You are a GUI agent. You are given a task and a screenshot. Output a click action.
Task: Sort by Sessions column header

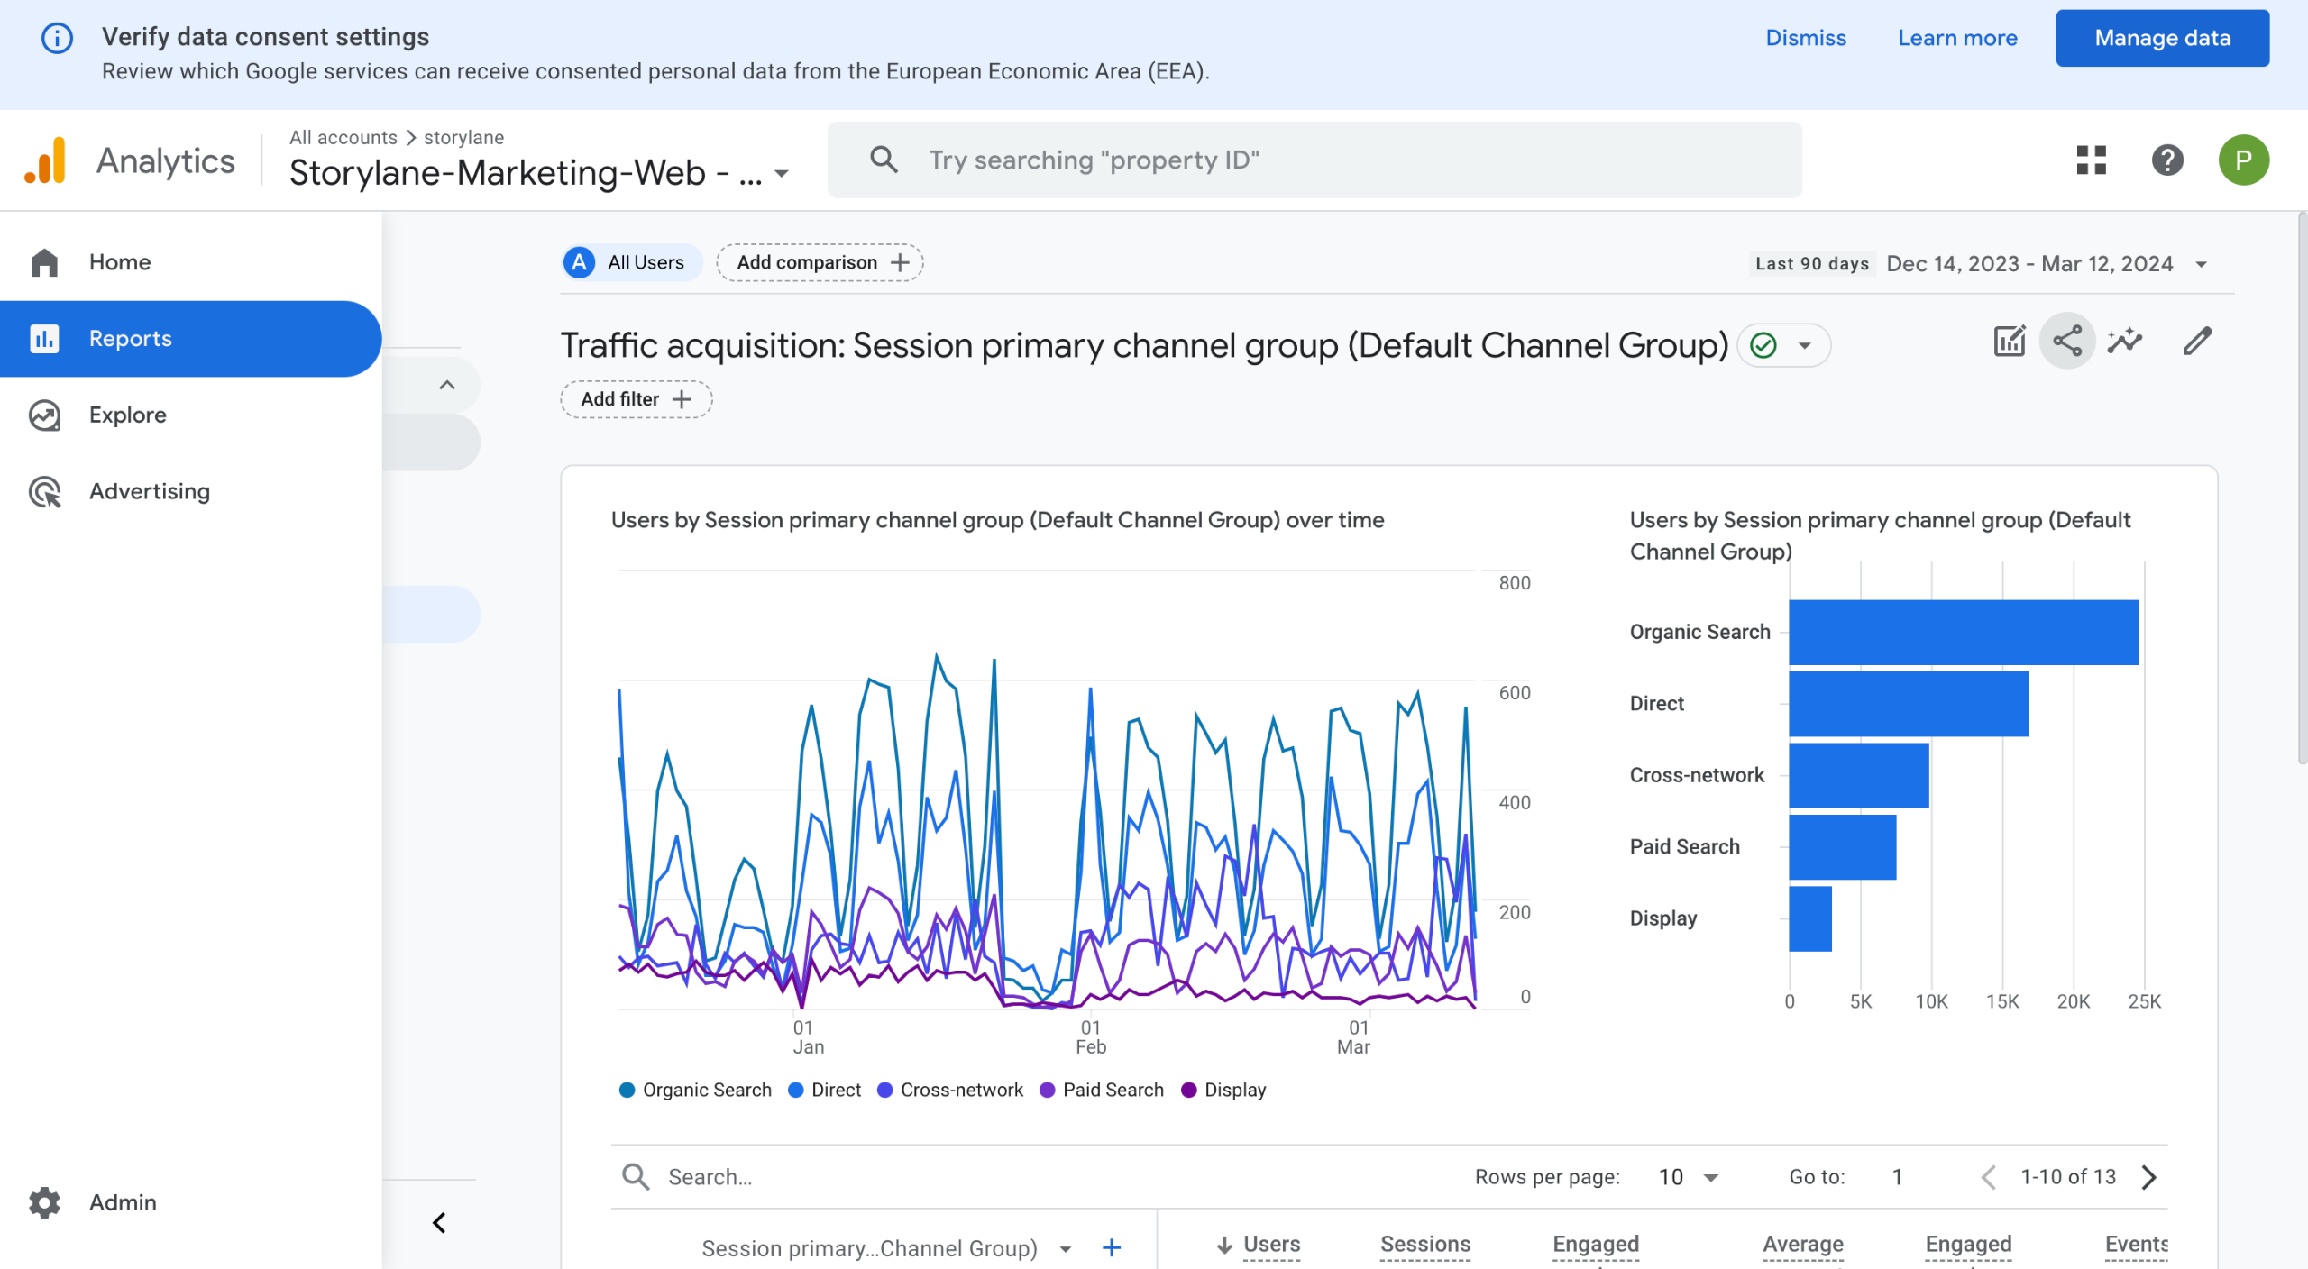click(1425, 1246)
